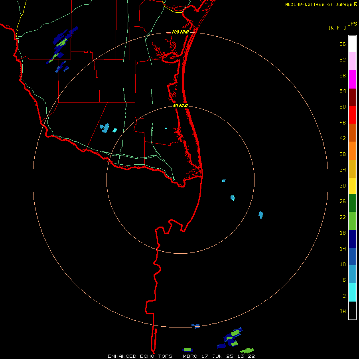Click the "ENHANCED ECHO TOPS" caption text
The height and width of the screenshot is (359, 359).
pyautogui.click(x=140, y=356)
